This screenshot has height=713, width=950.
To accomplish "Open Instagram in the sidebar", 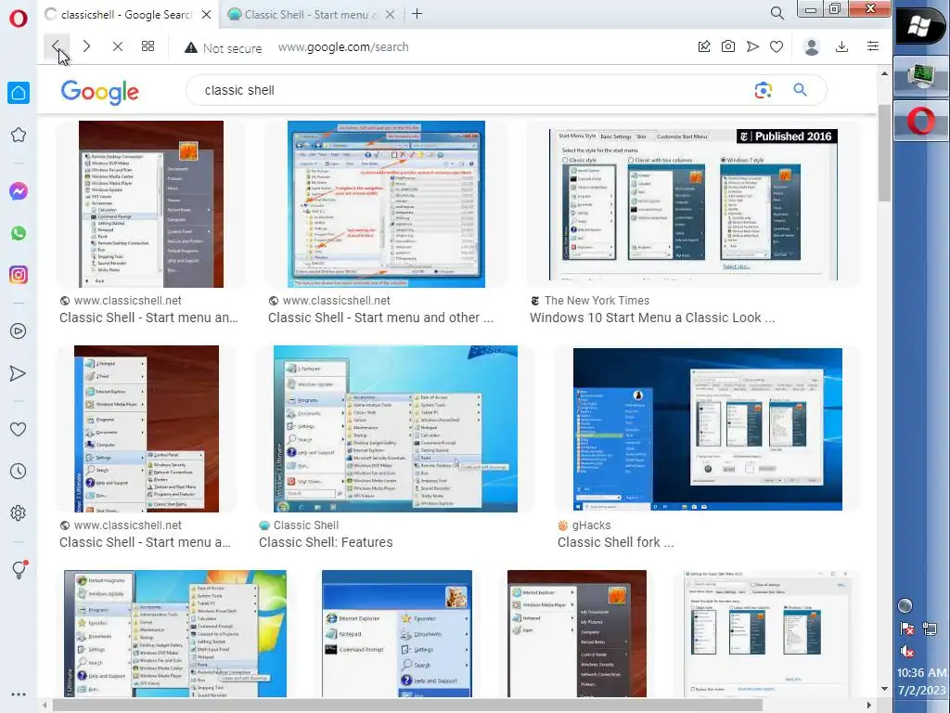I will [19, 275].
